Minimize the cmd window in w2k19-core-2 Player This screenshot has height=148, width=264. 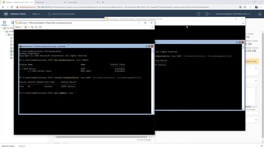click(237, 42)
